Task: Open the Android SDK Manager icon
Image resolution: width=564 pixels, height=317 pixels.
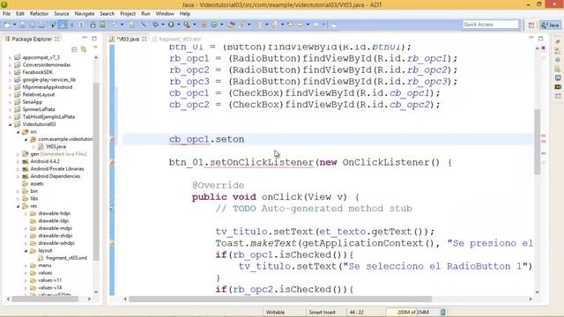Action: 93,25
